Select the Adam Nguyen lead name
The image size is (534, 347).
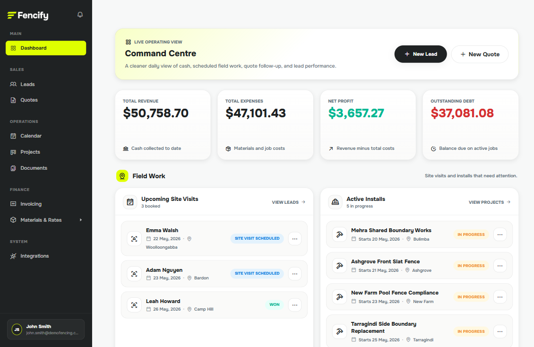tap(164, 270)
